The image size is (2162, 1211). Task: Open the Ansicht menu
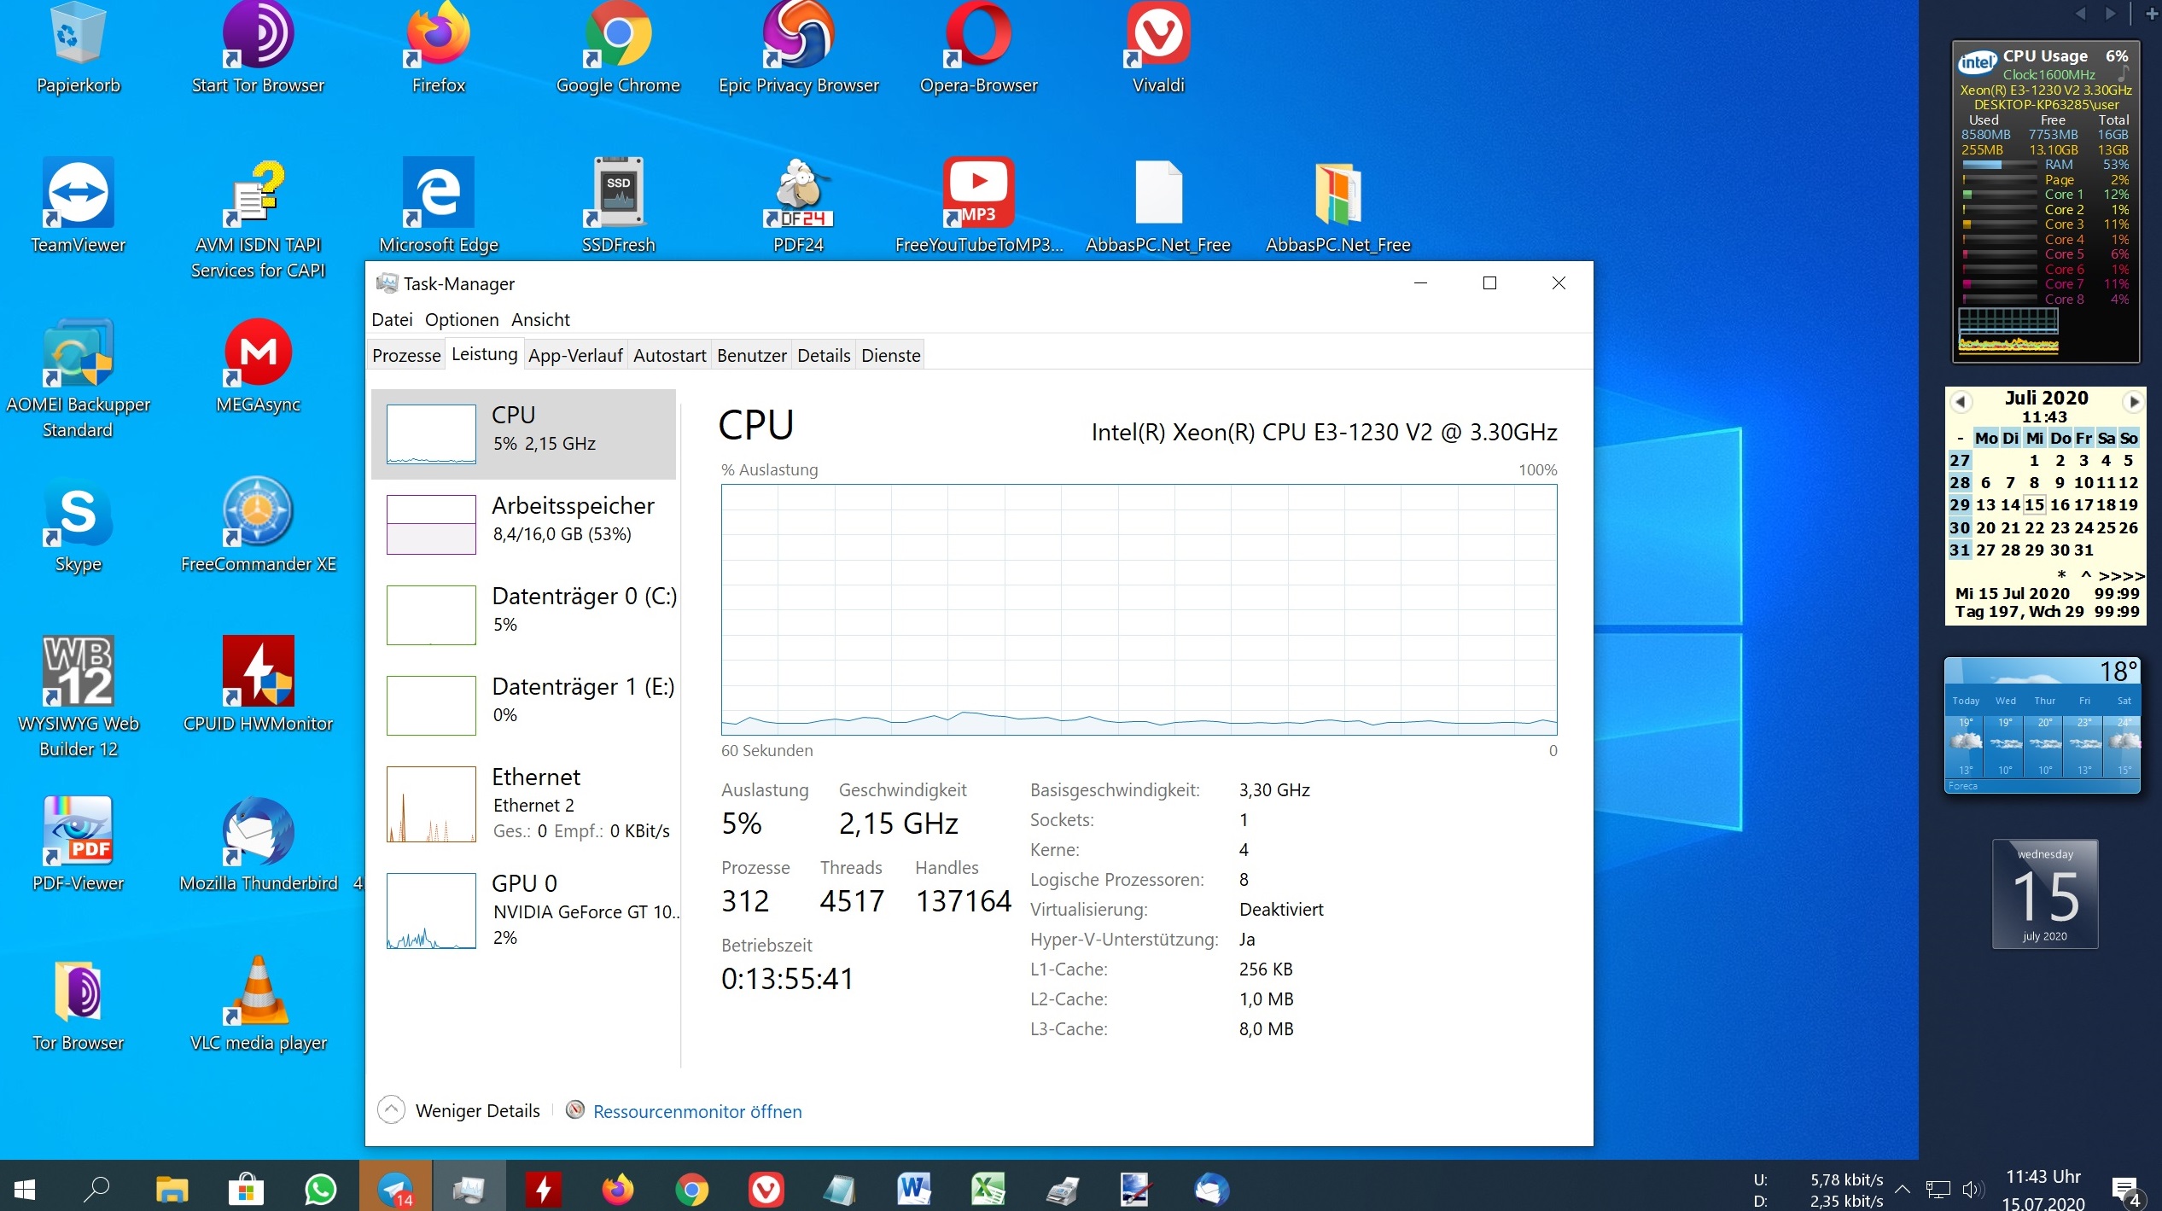pos(539,320)
